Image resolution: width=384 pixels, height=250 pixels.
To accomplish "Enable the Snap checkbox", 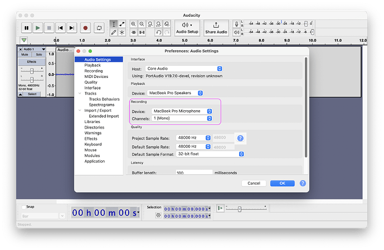I will pyautogui.click(x=24, y=207).
